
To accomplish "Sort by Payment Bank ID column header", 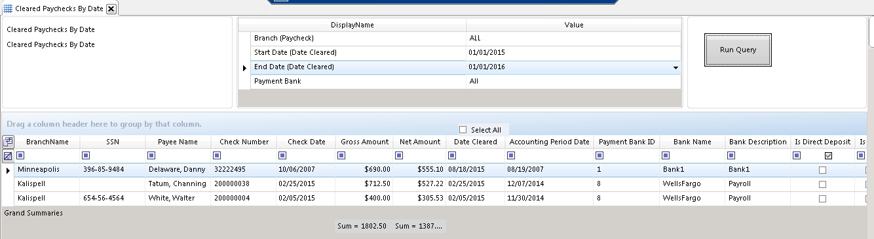I will coord(626,142).
